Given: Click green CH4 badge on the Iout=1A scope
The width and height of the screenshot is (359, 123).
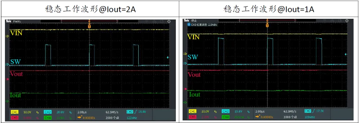Looking at the screenshot, I should 225,117.
